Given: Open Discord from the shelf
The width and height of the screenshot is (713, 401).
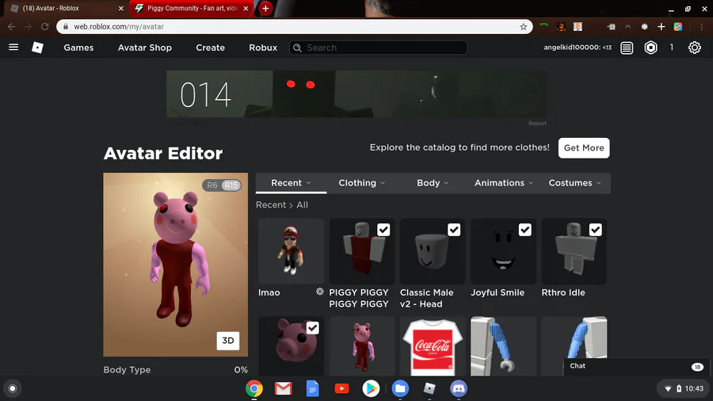Looking at the screenshot, I should [x=459, y=389].
